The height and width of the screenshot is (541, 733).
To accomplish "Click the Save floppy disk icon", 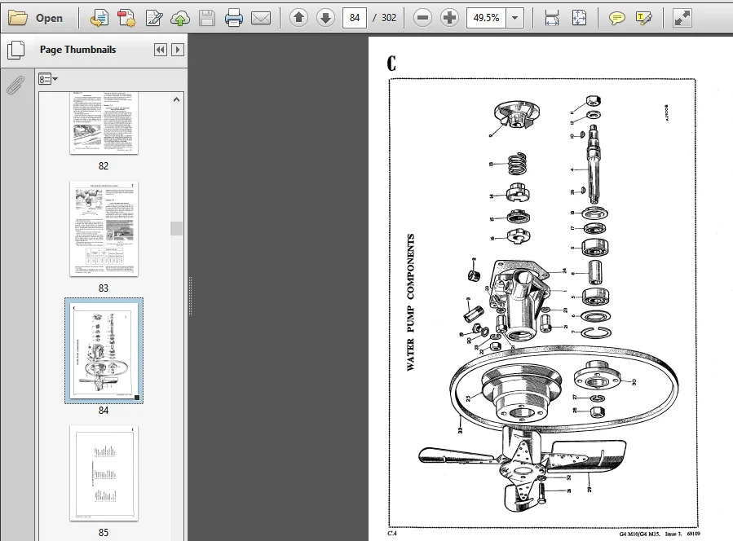I will 206,18.
